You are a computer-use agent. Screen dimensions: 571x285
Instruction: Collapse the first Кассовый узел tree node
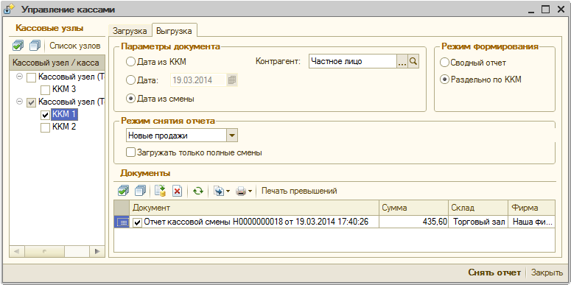(x=20, y=77)
